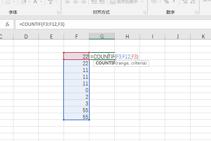The width and height of the screenshot is (211, 141).
Task: Center text using the alignment icon
Action: tap(76, 2)
